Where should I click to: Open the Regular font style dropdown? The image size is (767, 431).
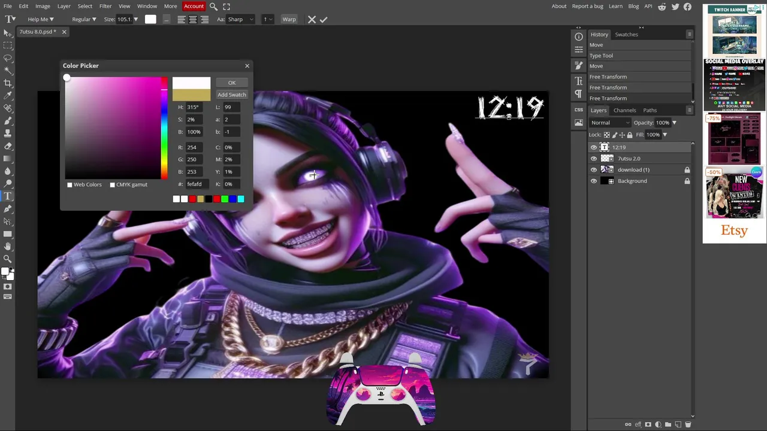click(84, 19)
